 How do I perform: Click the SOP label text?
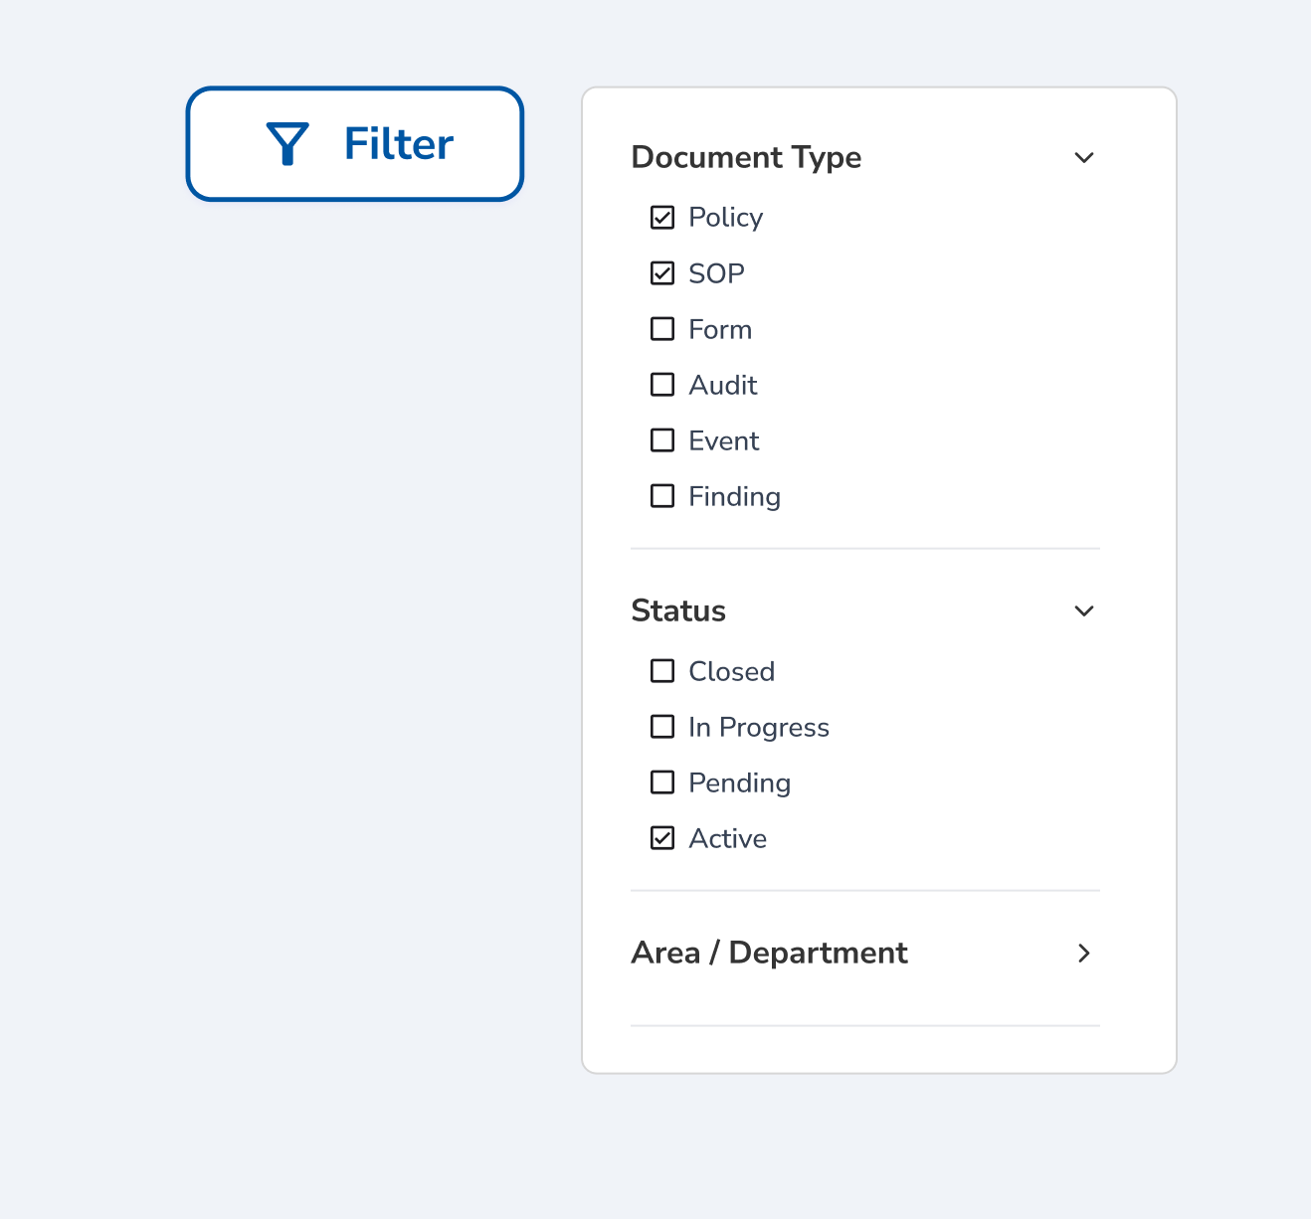716,273
